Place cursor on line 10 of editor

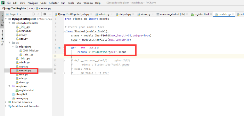tap(154, 56)
